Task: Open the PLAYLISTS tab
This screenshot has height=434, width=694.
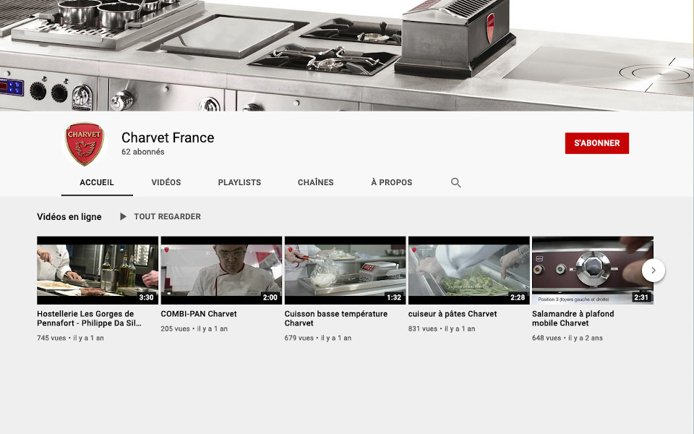Action: tap(239, 182)
